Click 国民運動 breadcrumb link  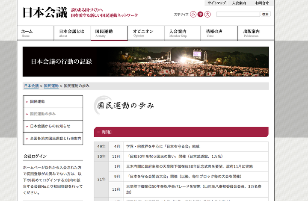(x=51, y=86)
